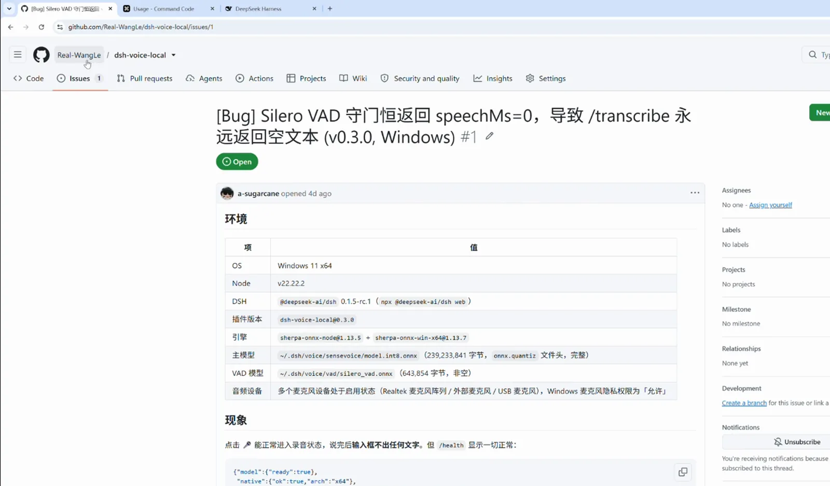Open the Development sidebar section
The width and height of the screenshot is (830, 486).
click(741, 388)
